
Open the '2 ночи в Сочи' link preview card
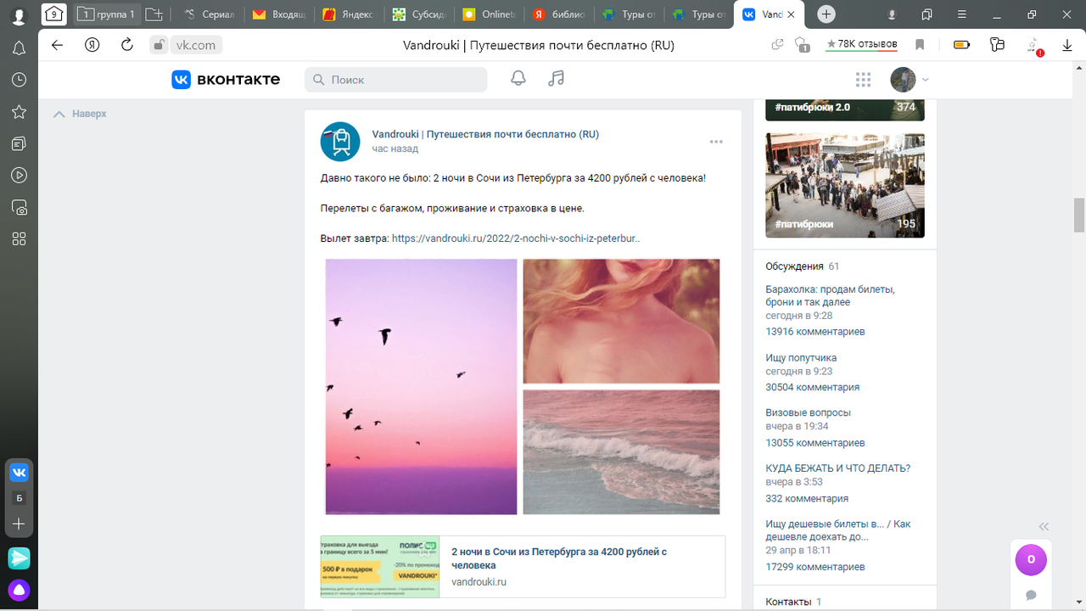[523, 566]
